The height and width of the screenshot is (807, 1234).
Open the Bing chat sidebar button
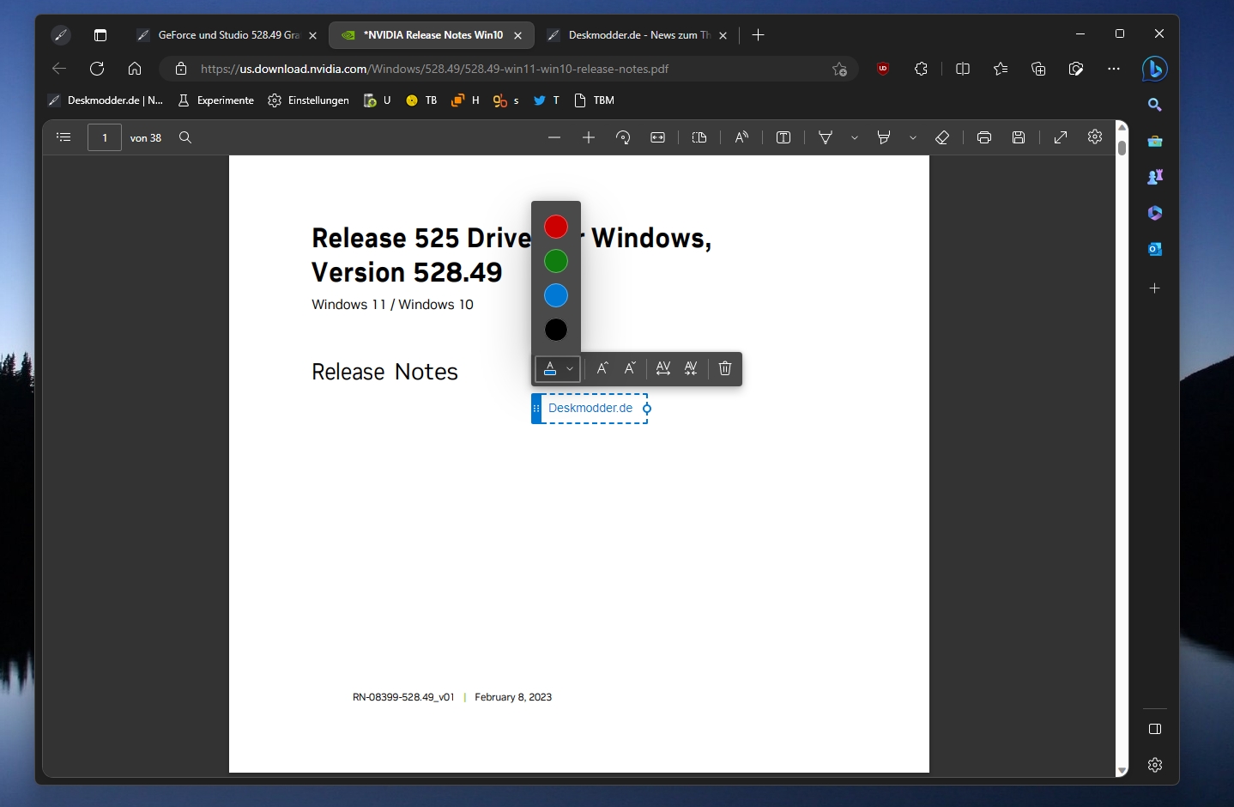tap(1155, 69)
